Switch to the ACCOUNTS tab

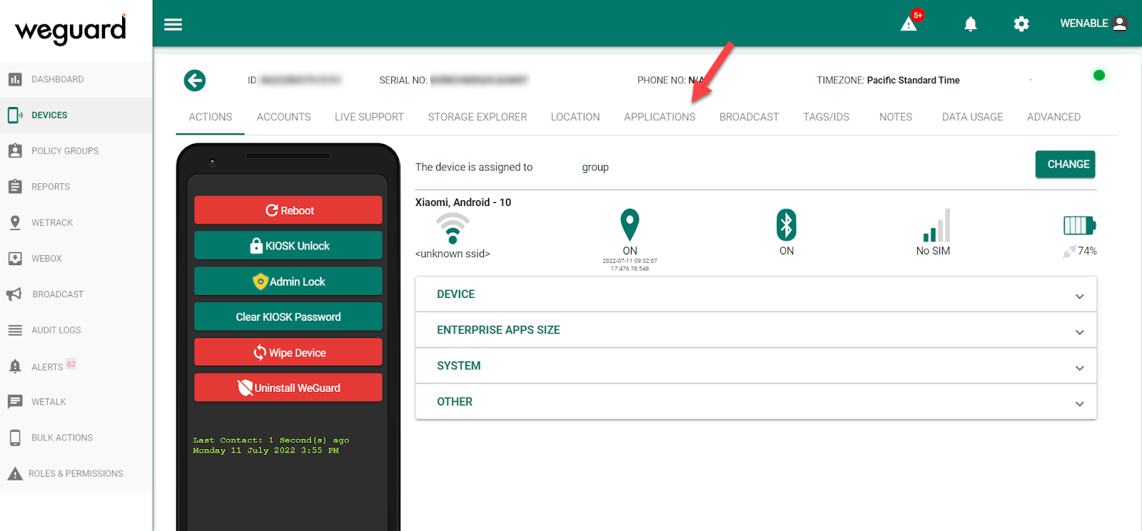[x=283, y=117]
